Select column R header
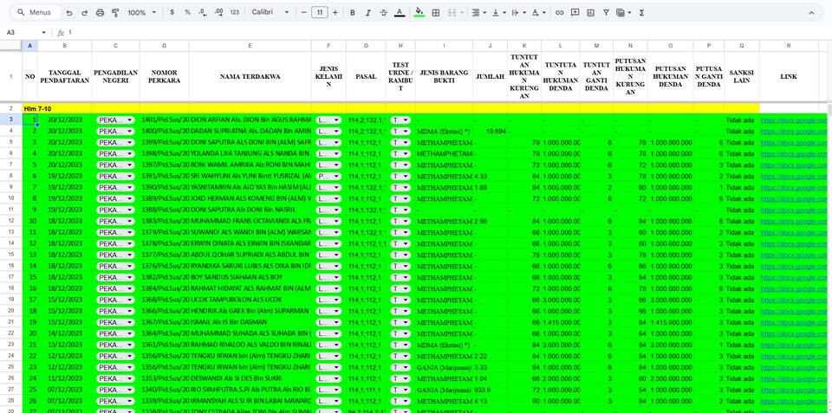Screen dimensions: 832x413 pyautogui.click(x=789, y=46)
